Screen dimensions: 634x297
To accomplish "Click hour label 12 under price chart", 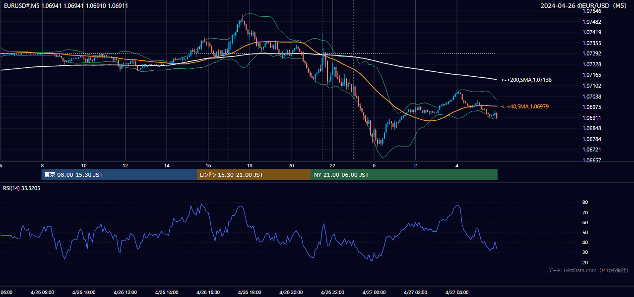I will [126, 165].
